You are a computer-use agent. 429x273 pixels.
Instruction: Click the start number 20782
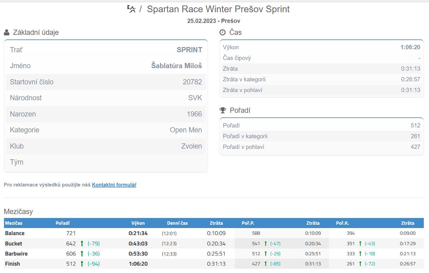pos(192,82)
